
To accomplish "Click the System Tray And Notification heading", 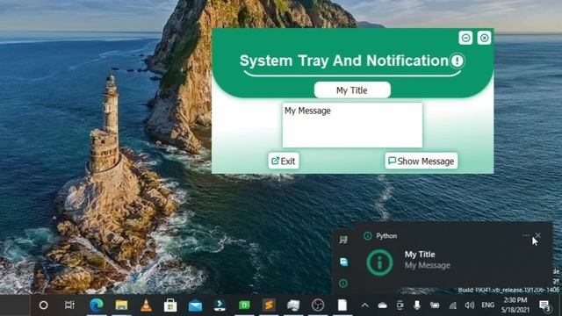I will pyautogui.click(x=343, y=61).
